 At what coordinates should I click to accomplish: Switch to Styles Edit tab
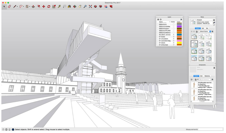(x=203, y=28)
